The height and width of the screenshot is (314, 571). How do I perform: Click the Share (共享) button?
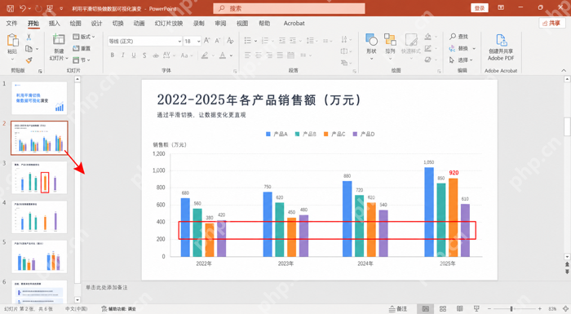[551, 23]
